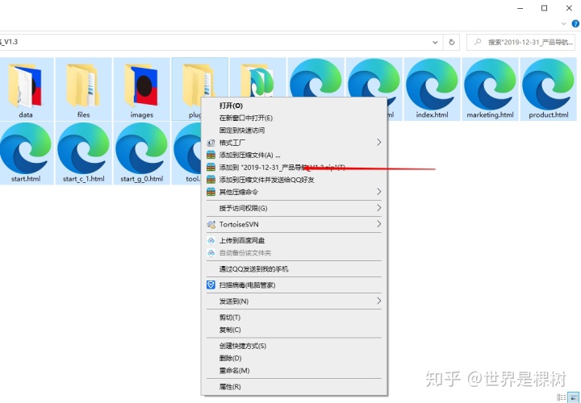The height and width of the screenshot is (403, 581).
Task: Click 自动备份该文件夹 menu entry
Action: [295, 253]
